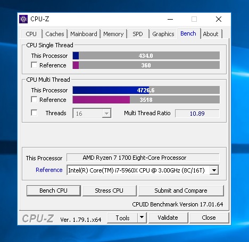
Task: Click the CPU-Z app icon in title bar
Action: click(23, 19)
